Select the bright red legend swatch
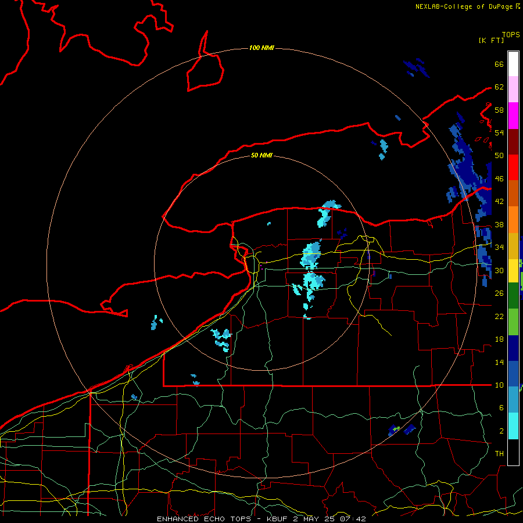Screen dimensions: 523x523 513,168
